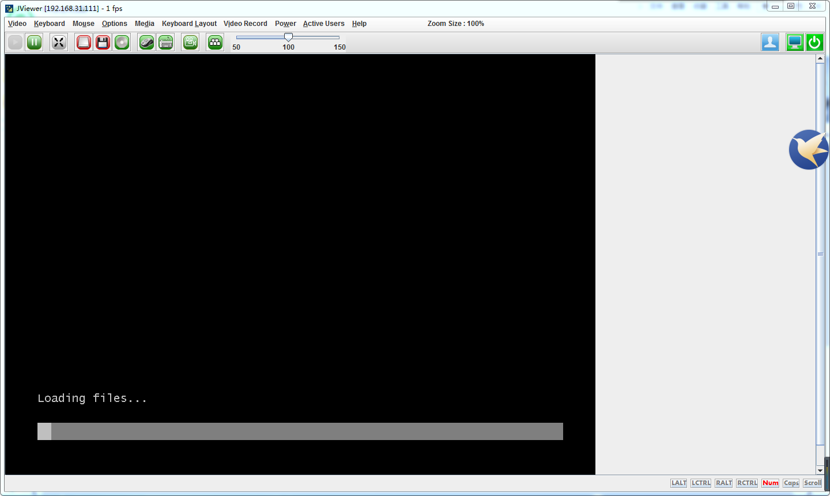Image resolution: width=830 pixels, height=496 pixels.
Task: Expand the Power menu
Action: click(285, 24)
